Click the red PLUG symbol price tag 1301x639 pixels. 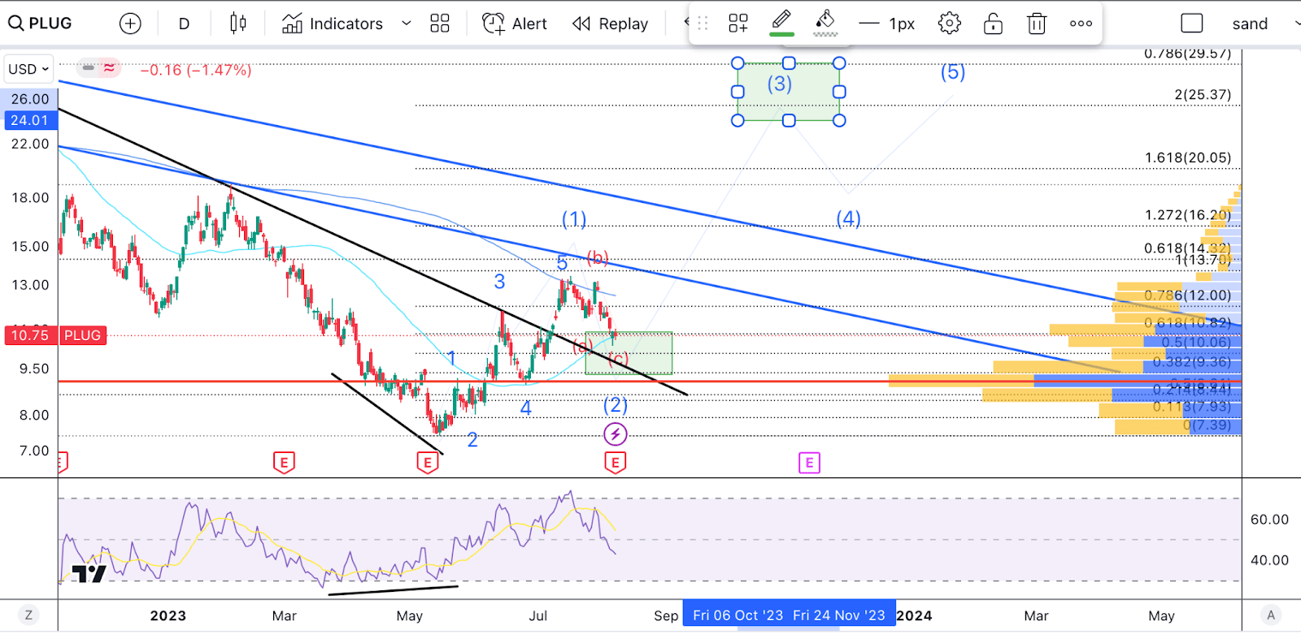click(83, 335)
